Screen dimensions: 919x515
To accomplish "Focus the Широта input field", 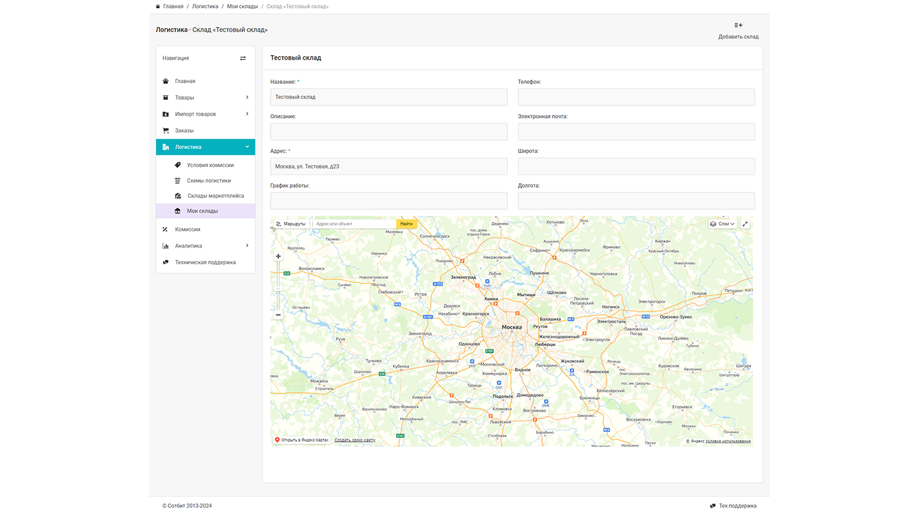I will point(636,166).
